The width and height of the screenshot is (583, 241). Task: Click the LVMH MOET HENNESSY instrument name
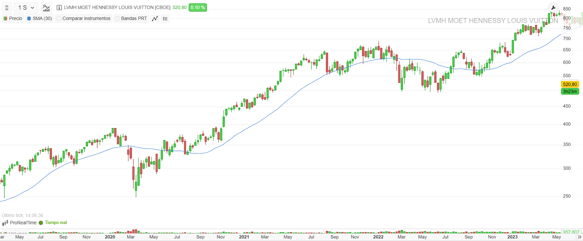(117, 7)
